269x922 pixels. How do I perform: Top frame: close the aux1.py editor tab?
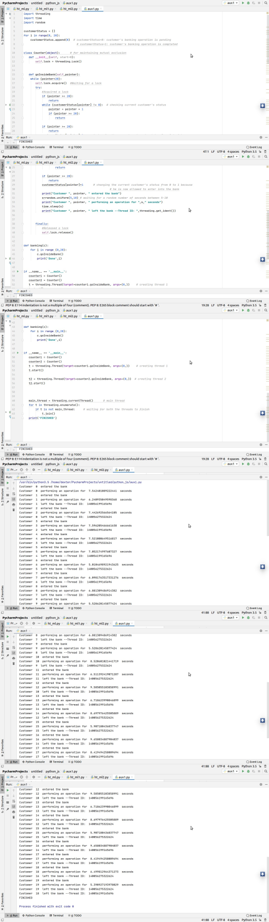click(102, 9)
